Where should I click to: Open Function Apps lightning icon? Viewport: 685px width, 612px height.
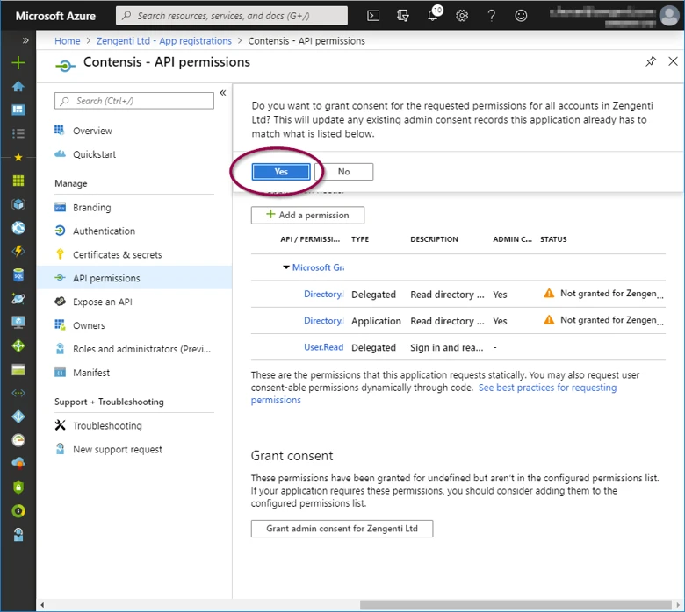coord(18,252)
